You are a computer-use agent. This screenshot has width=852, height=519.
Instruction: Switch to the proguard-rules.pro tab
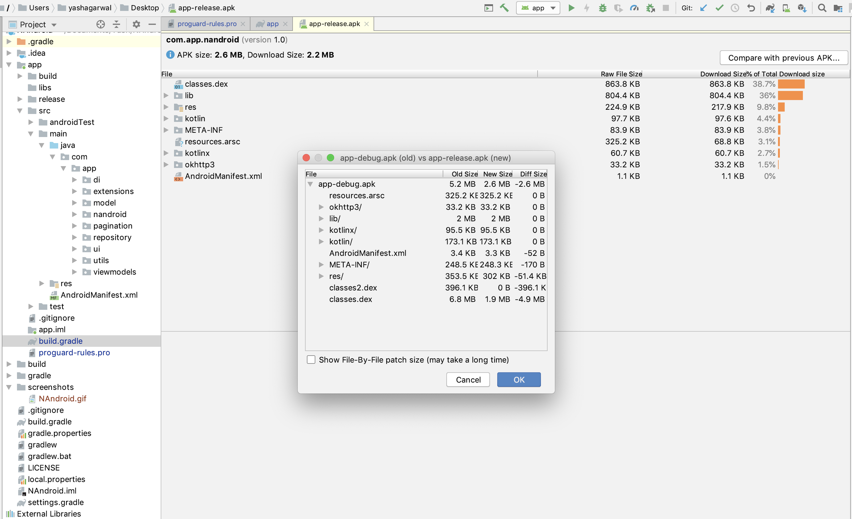coord(206,24)
